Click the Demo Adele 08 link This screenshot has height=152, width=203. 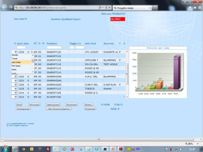click(20, 19)
